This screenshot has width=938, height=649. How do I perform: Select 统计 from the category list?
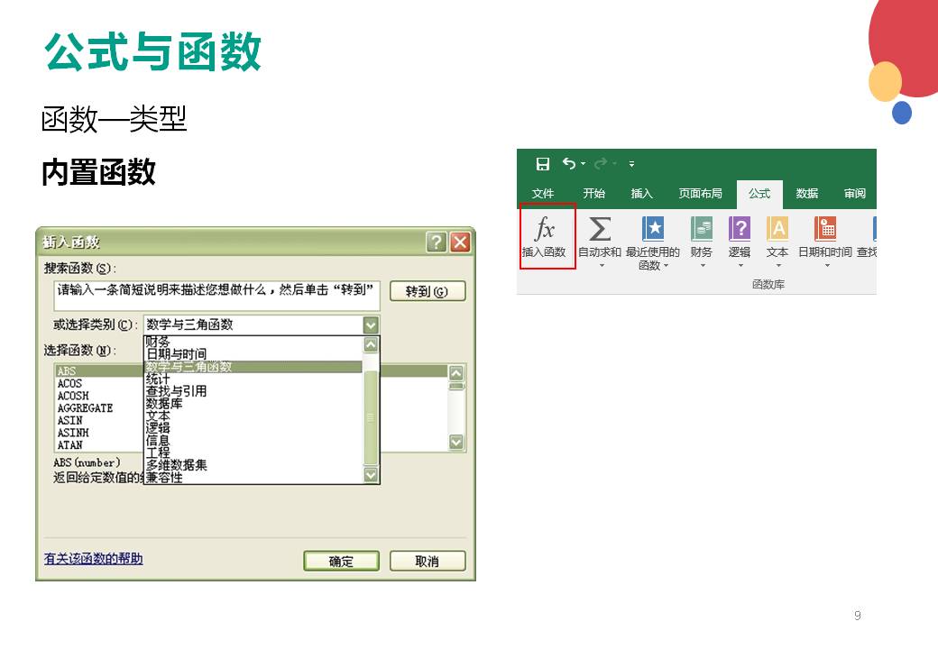159,379
